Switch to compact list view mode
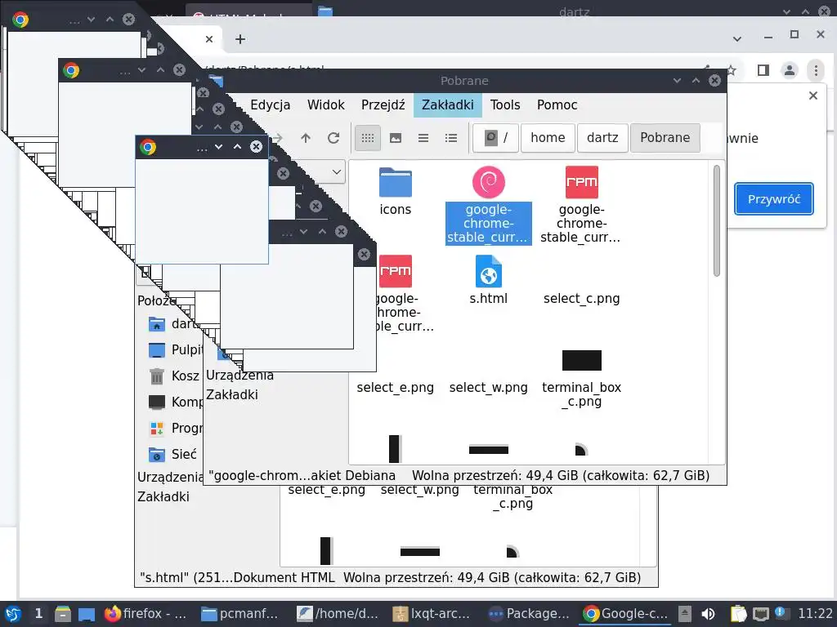The image size is (837, 627). tap(423, 138)
